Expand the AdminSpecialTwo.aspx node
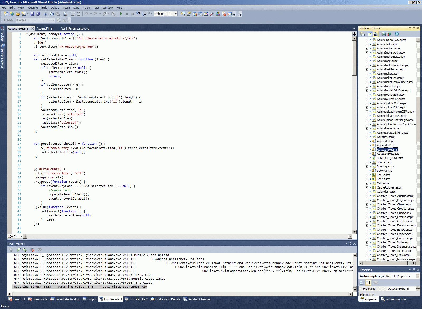 (367, 40)
